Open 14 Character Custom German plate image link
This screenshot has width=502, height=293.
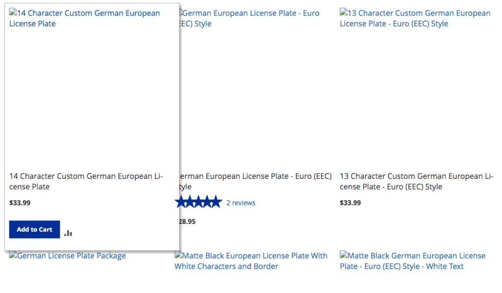pos(84,18)
